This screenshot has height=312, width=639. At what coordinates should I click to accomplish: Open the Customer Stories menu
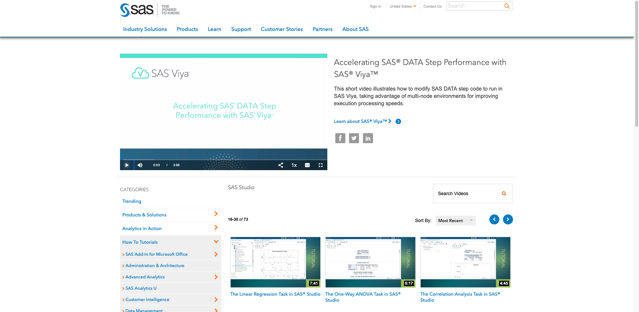282,29
